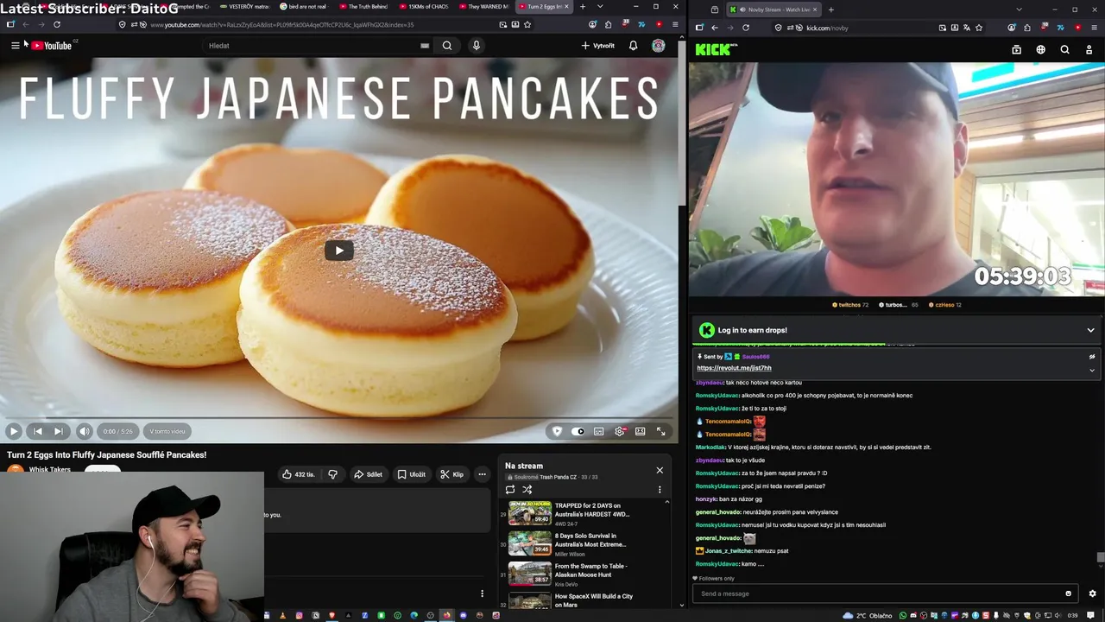The image size is (1105, 622).
Task: Open Kick search magnifier
Action: tap(1064, 50)
